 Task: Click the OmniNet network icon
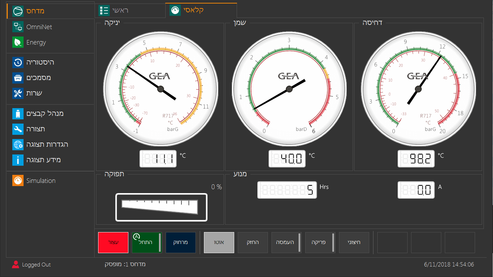point(18,27)
